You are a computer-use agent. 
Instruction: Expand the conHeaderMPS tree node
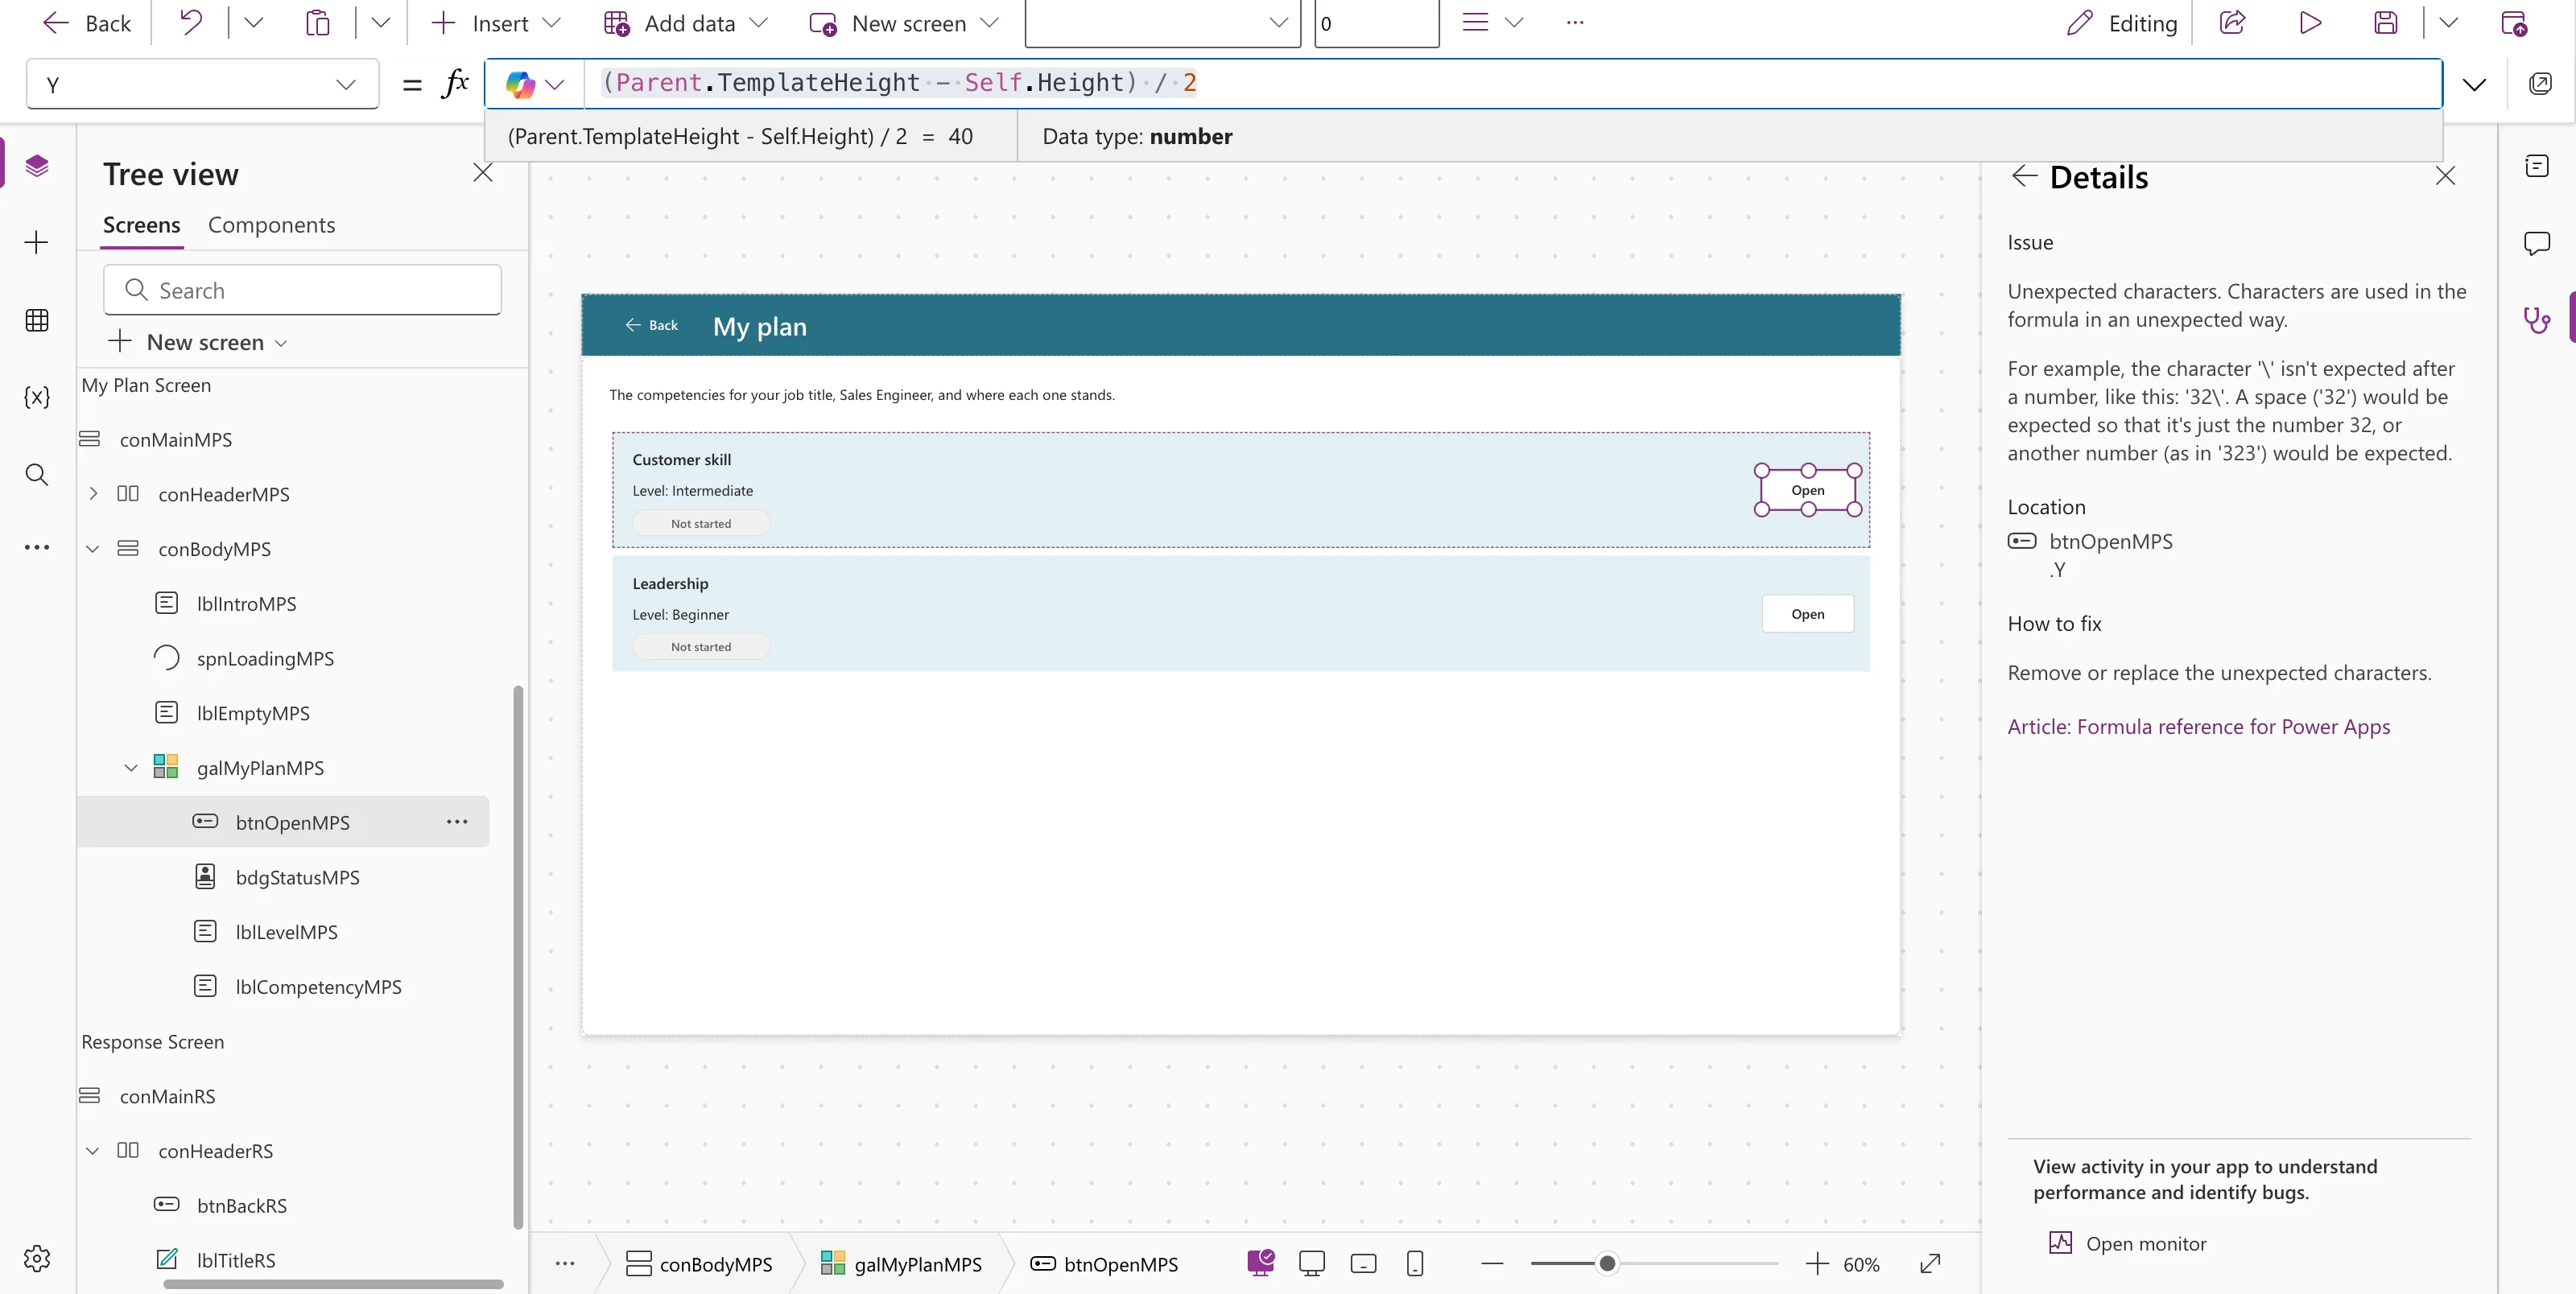tap(93, 494)
